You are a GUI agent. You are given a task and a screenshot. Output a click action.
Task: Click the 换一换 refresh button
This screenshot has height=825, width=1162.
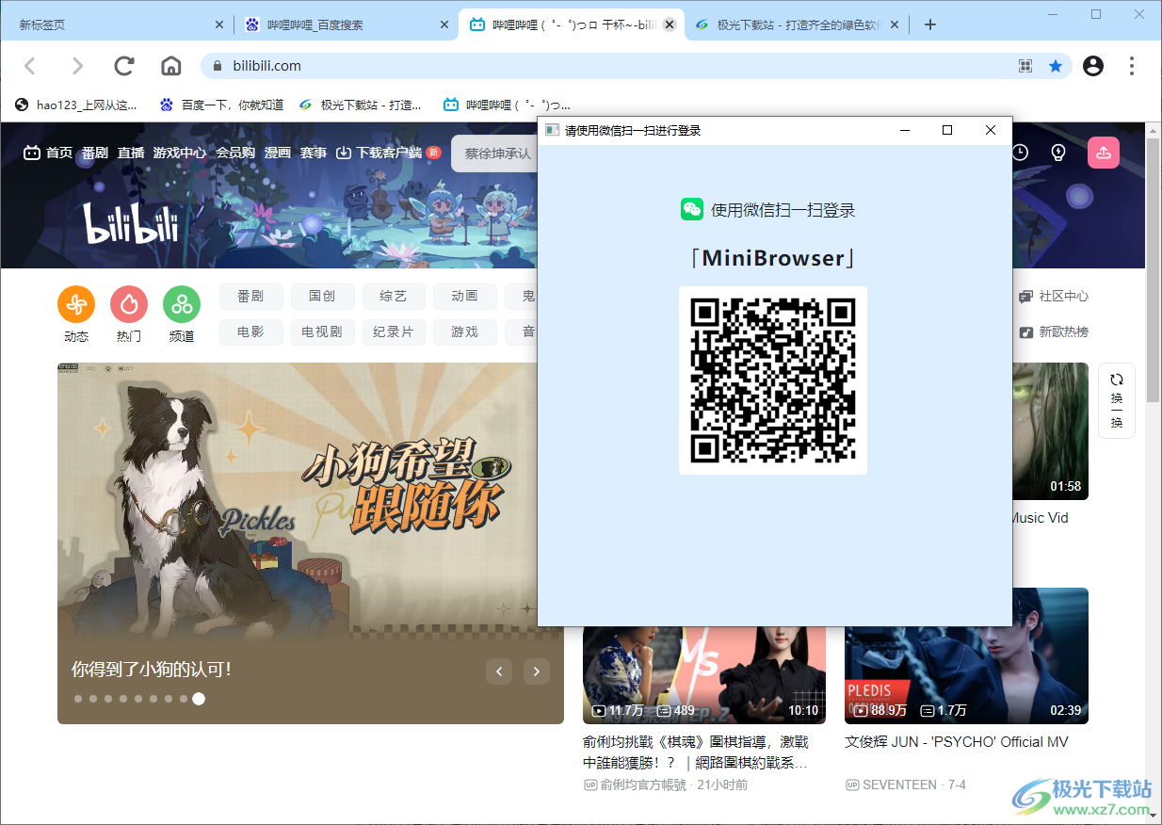point(1116,401)
